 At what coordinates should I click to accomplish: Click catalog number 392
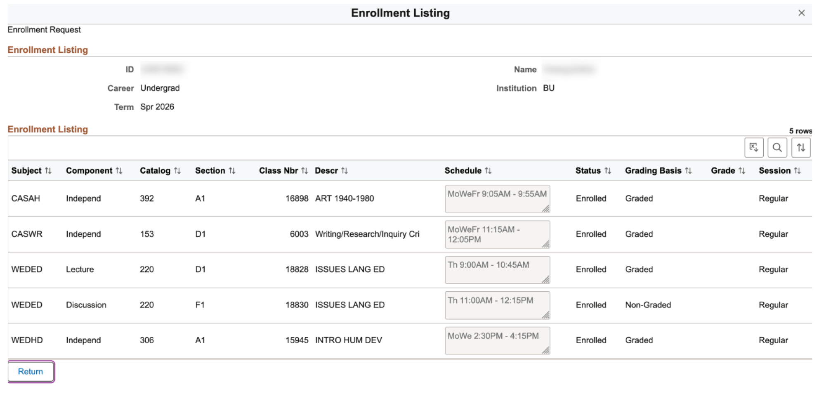coord(147,198)
